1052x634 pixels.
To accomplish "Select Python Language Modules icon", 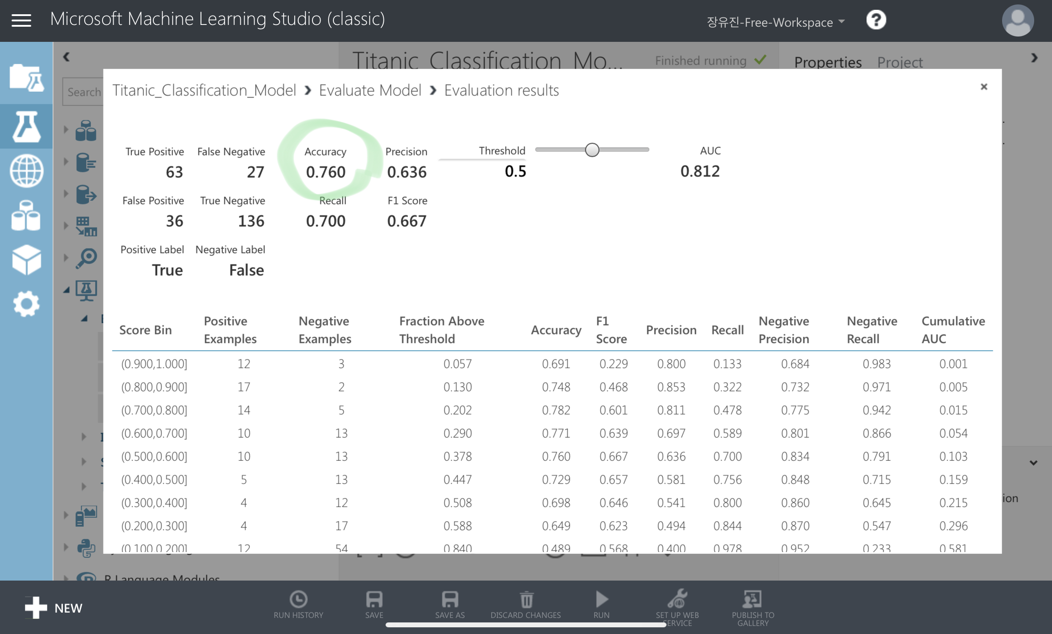I will (x=86, y=548).
